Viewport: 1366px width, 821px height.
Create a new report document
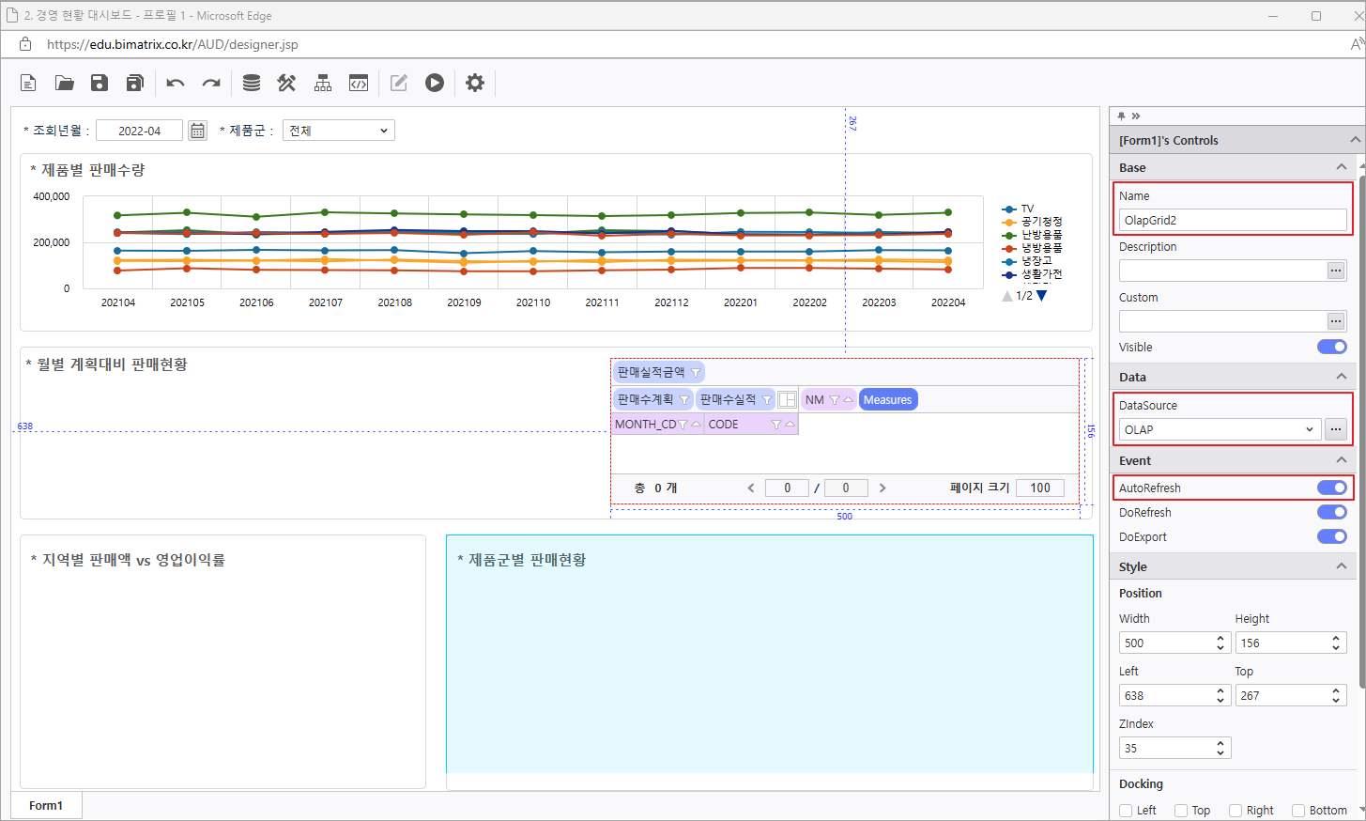[x=28, y=83]
